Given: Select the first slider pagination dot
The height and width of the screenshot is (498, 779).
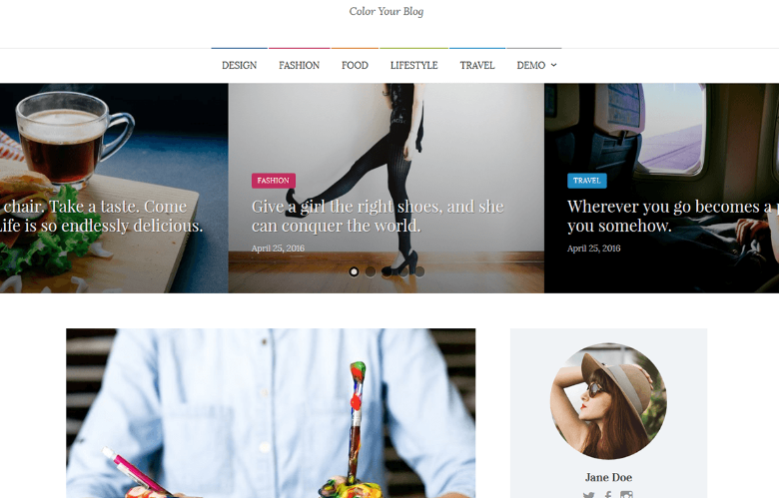Looking at the screenshot, I should pos(354,271).
